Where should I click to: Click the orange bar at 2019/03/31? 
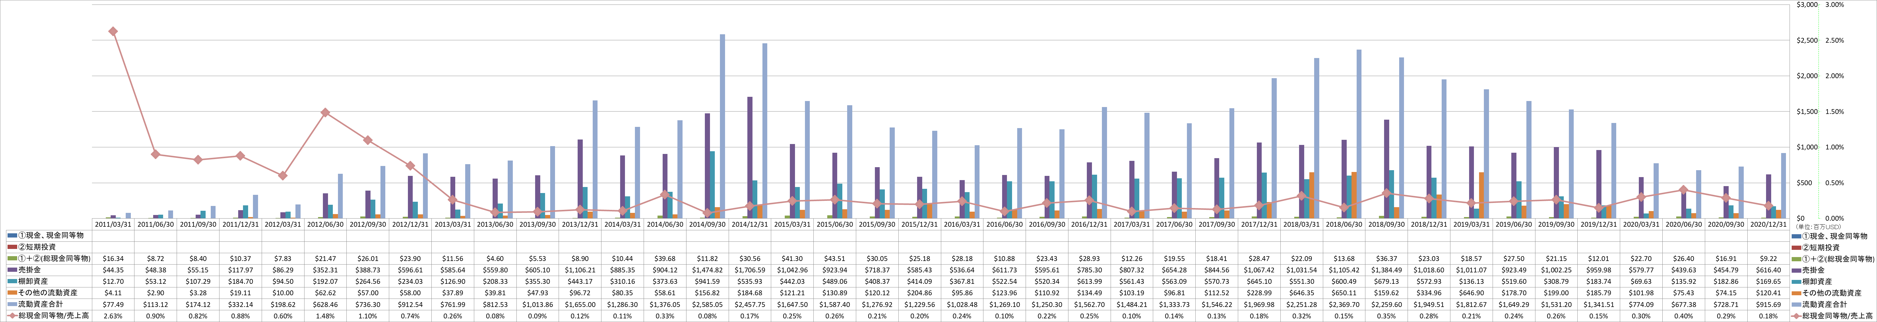coord(1481,195)
